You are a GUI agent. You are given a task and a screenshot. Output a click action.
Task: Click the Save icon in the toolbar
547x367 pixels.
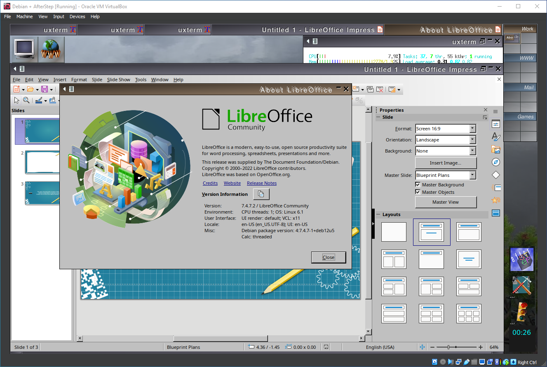(x=44, y=89)
